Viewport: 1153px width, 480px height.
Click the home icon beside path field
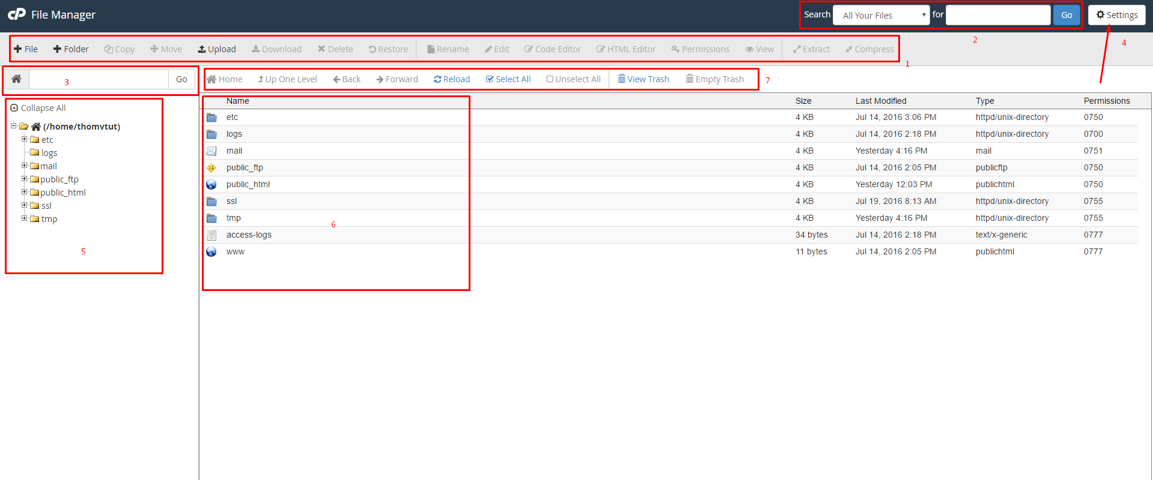(x=17, y=79)
